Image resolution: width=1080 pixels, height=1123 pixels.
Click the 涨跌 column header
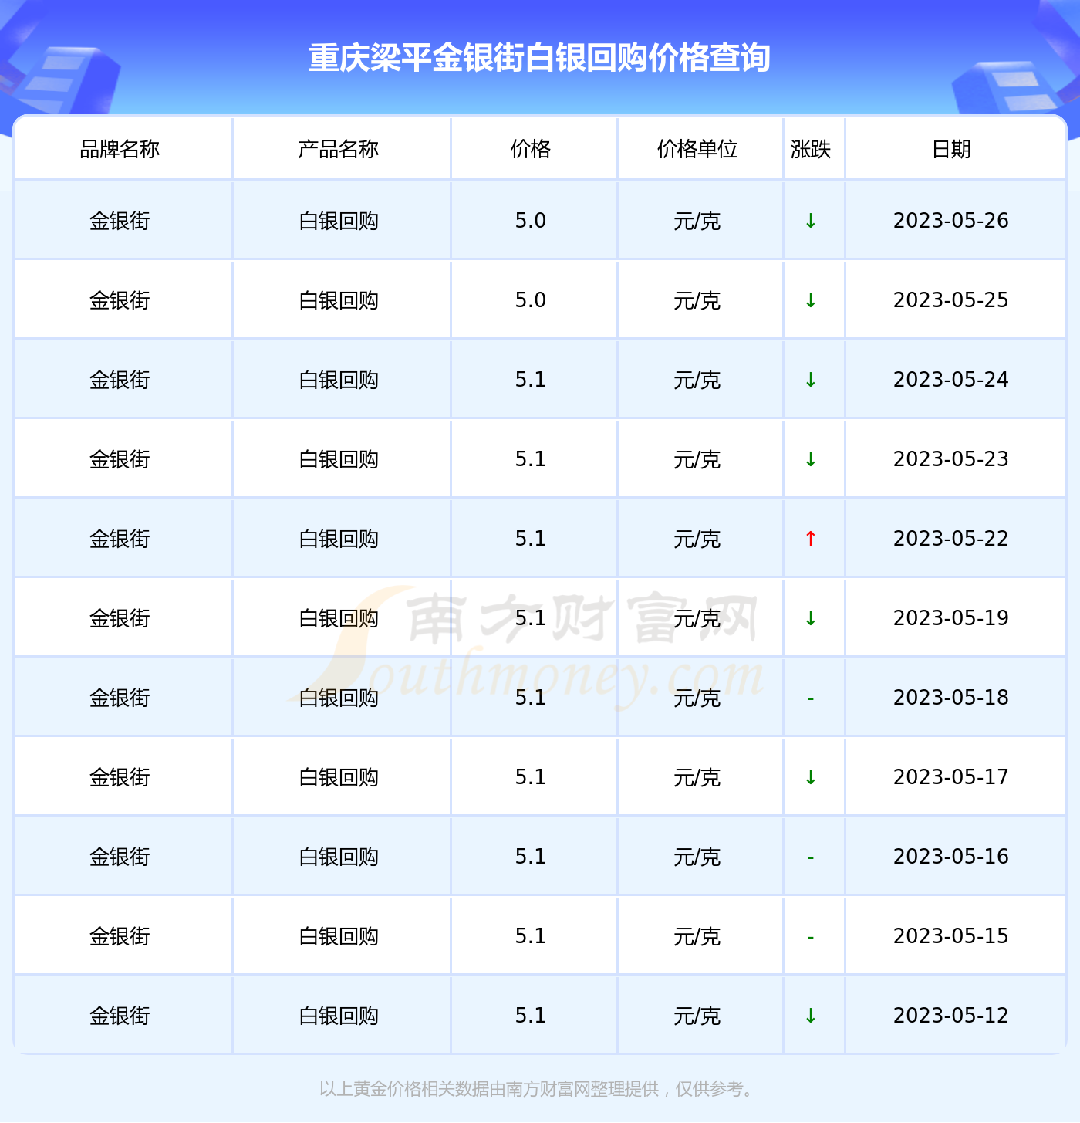pyautogui.click(x=811, y=149)
